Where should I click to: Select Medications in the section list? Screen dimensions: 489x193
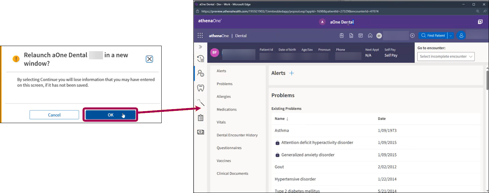click(x=226, y=109)
